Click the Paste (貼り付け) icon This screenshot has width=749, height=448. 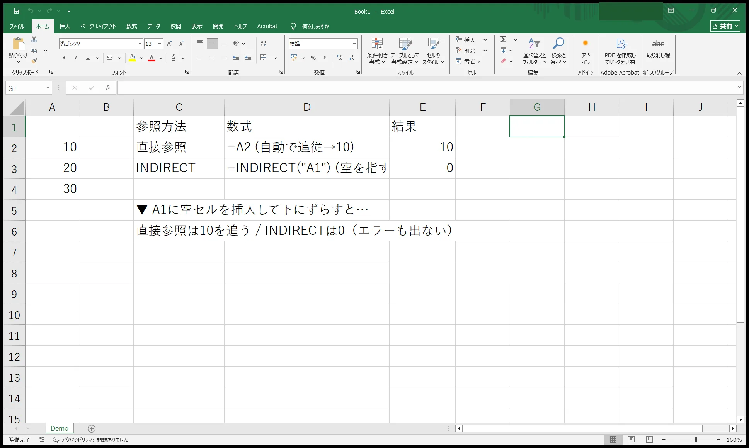18,44
